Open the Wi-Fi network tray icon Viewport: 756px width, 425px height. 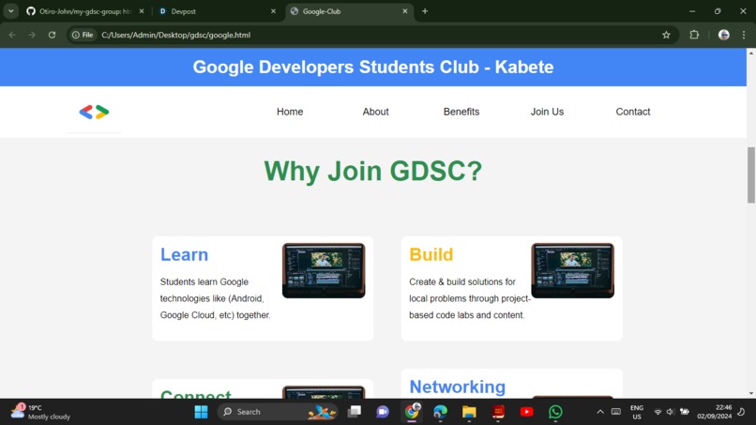(x=658, y=412)
